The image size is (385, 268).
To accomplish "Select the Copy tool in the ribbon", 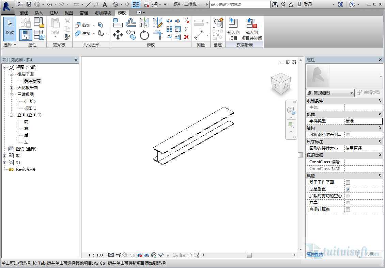I will [131, 34].
